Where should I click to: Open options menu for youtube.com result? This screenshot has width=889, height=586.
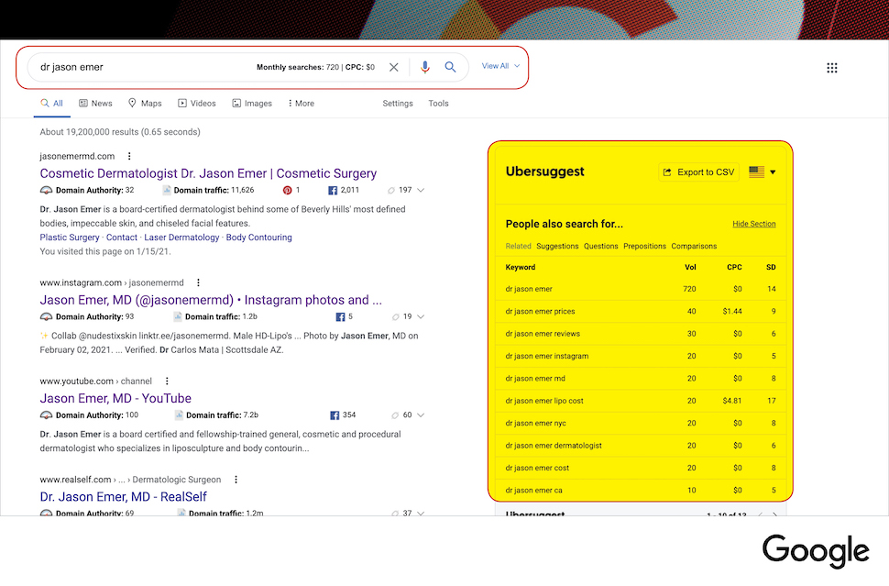(x=167, y=381)
